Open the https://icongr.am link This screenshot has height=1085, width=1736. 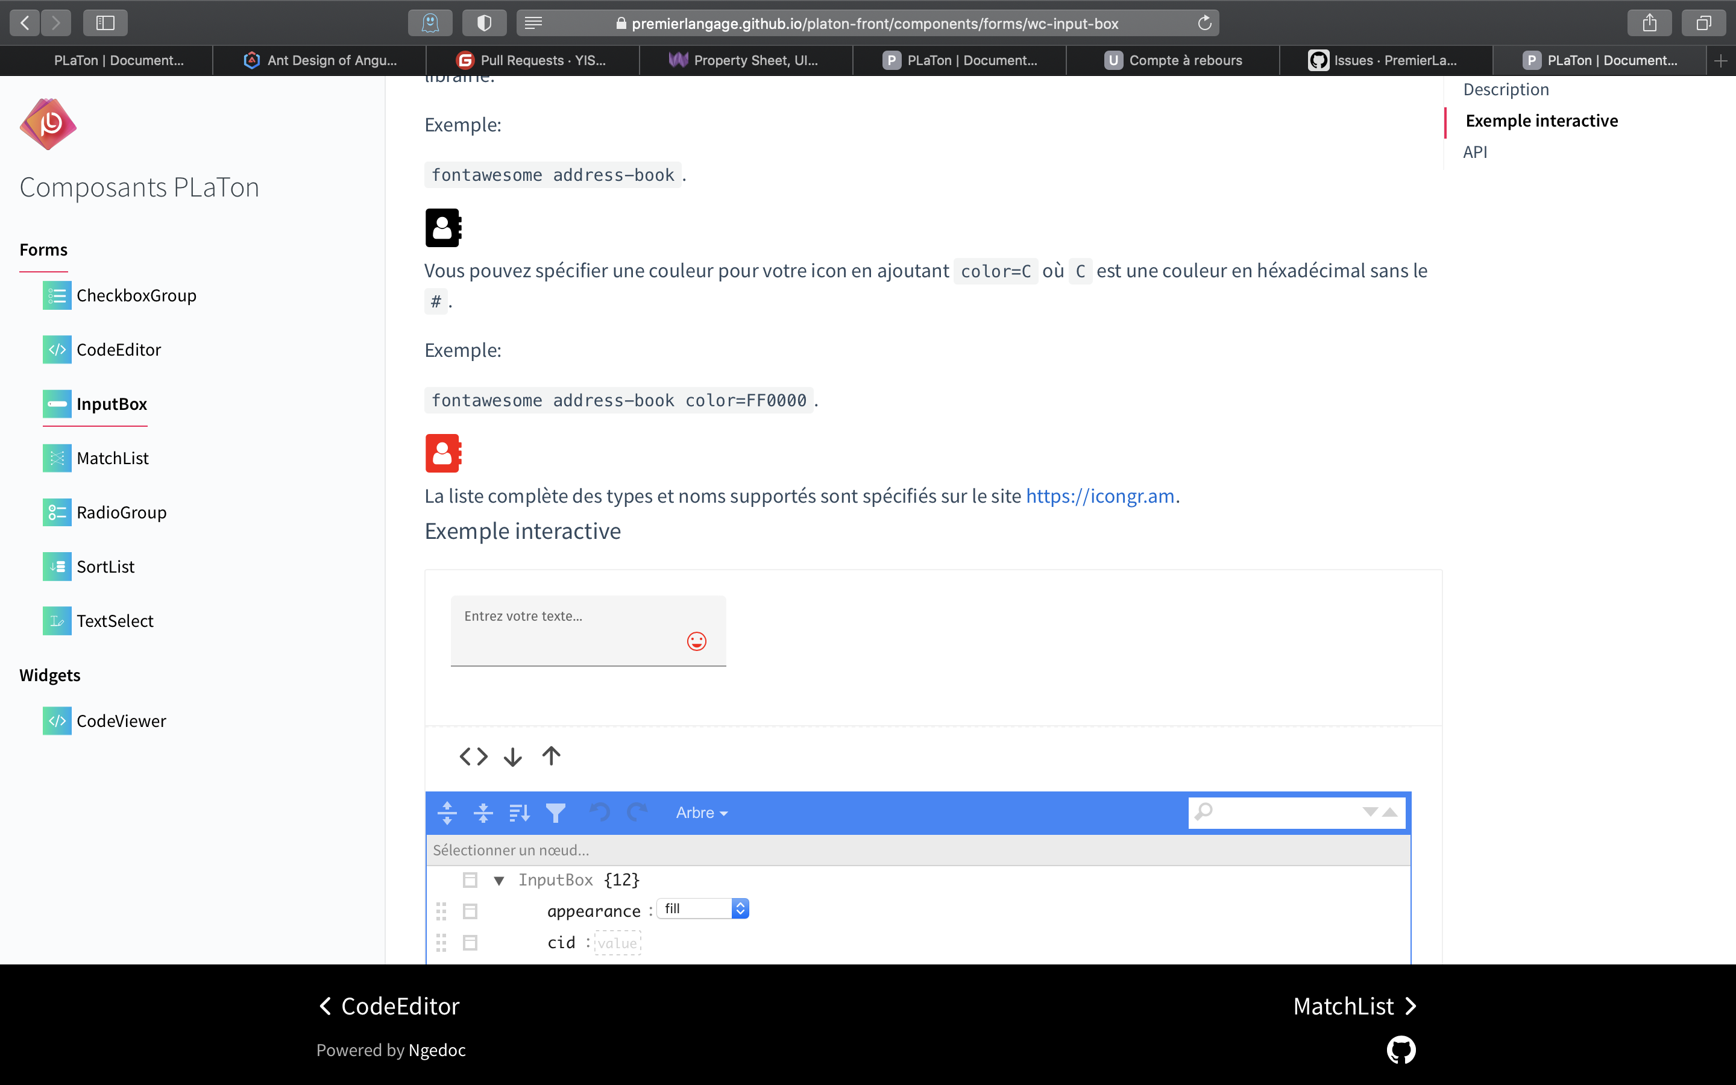pyautogui.click(x=1099, y=495)
